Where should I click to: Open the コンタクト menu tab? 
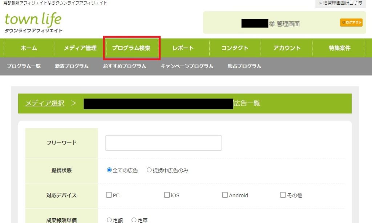pyautogui.click(x=235, y=48)
